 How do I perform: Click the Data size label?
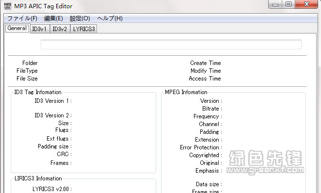[x=209, y=184]
